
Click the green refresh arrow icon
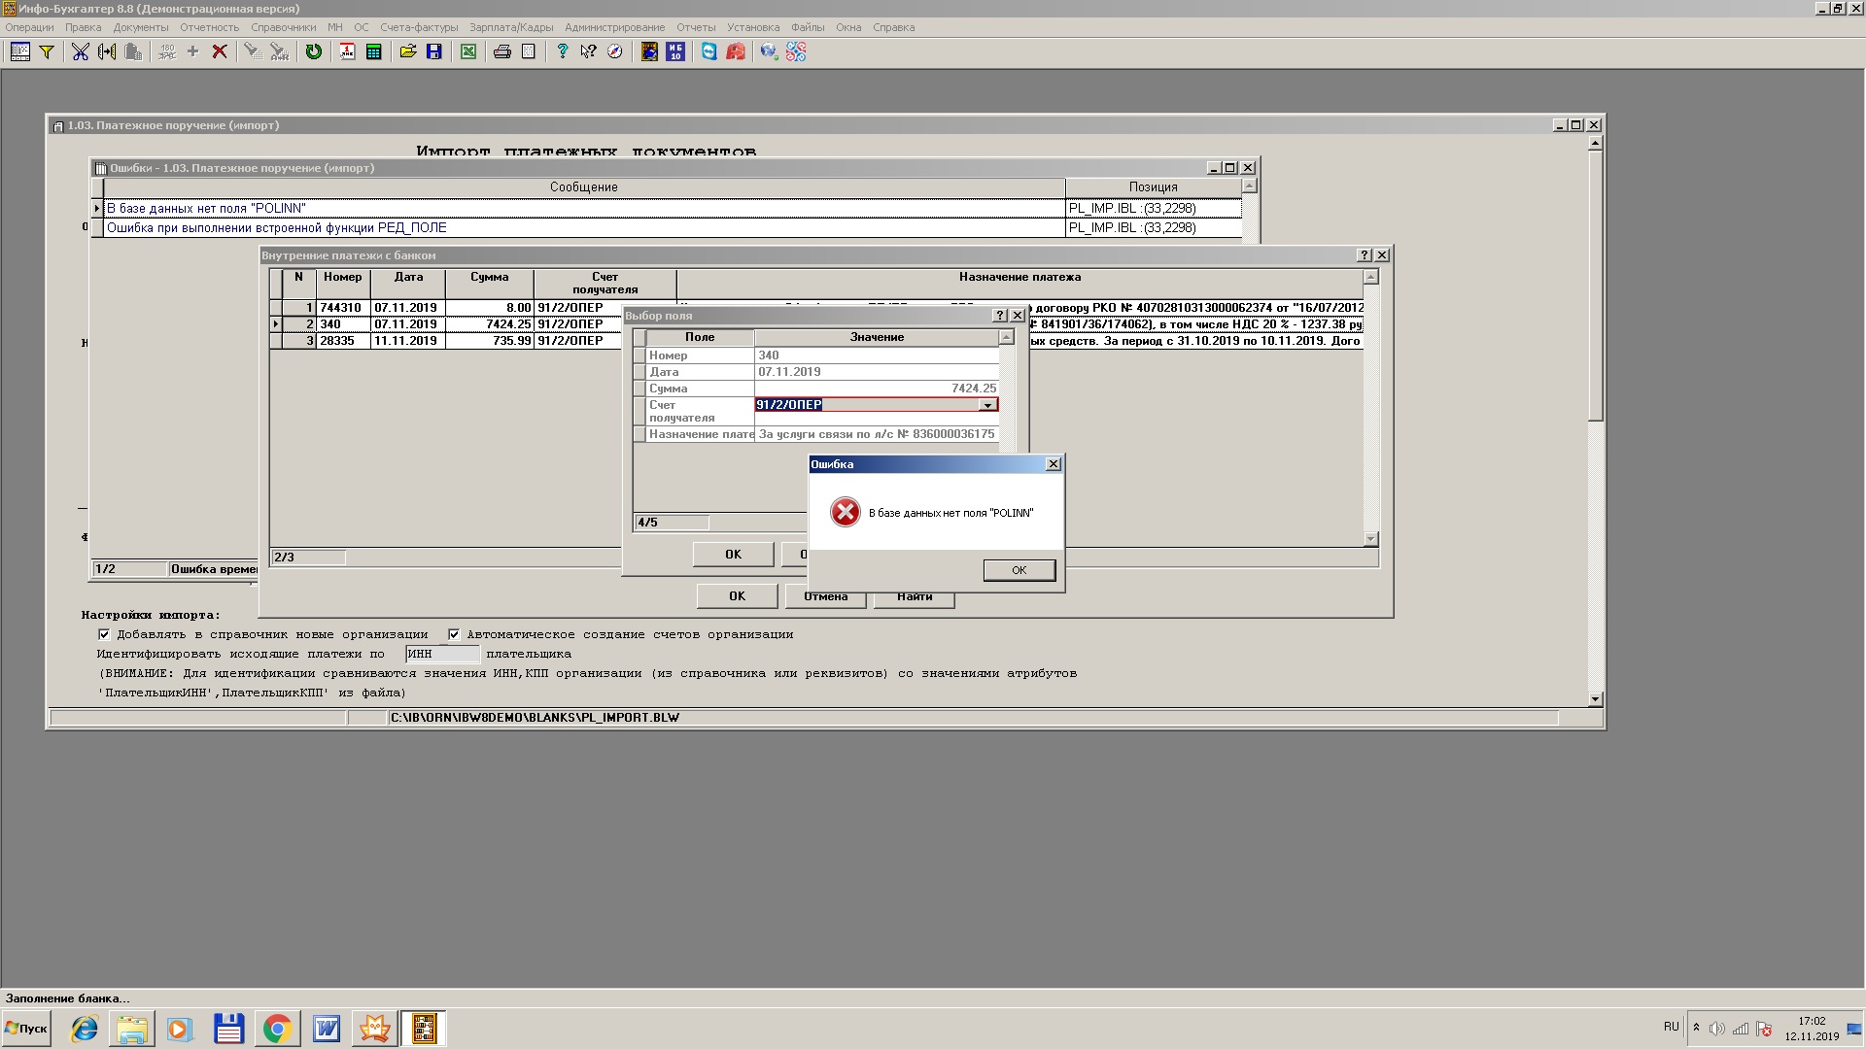coord(313,51)
